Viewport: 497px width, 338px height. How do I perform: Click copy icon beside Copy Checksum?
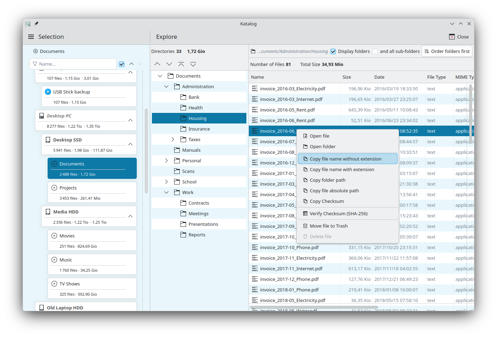pyautogui.click(x=305, y=201)
